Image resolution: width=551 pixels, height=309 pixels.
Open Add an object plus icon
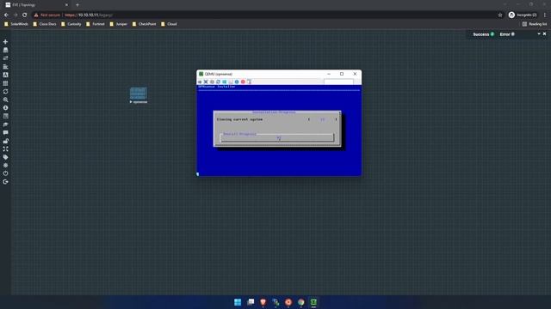pyautogui.click(x=5, y=42)
